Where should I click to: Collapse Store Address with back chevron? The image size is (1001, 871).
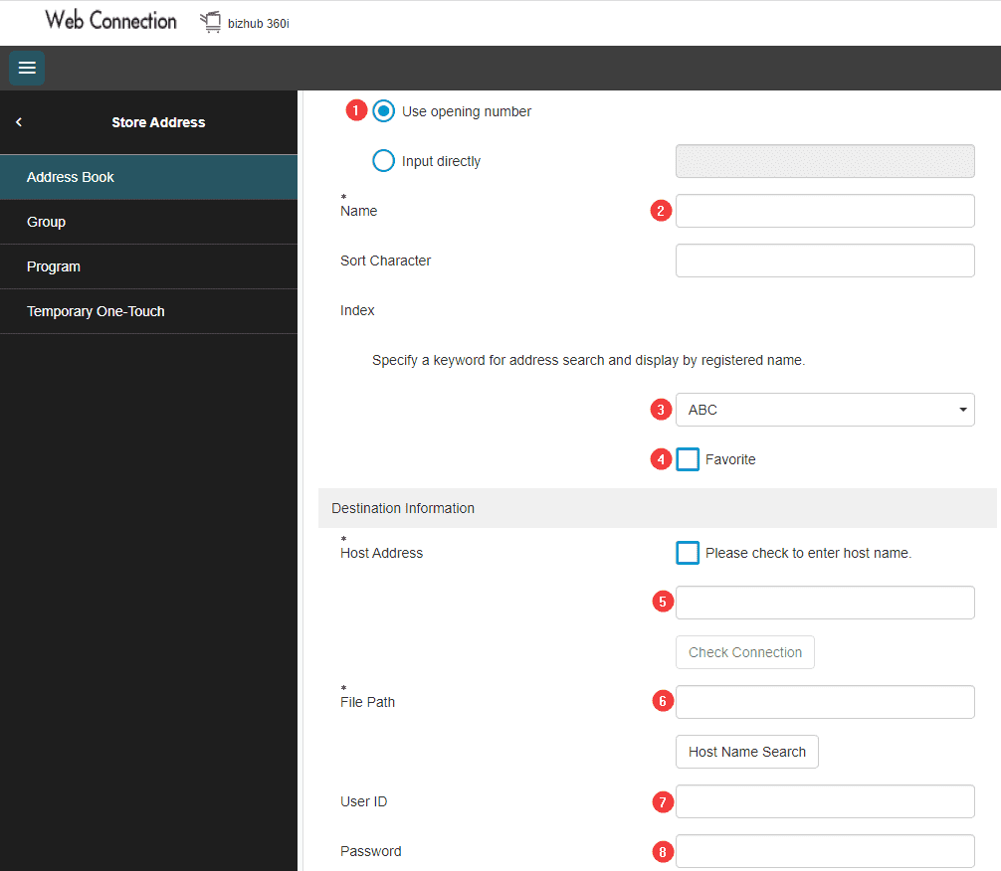19,122
